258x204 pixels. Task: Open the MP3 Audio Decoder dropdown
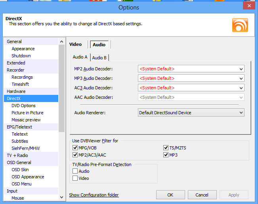point(191,78)
